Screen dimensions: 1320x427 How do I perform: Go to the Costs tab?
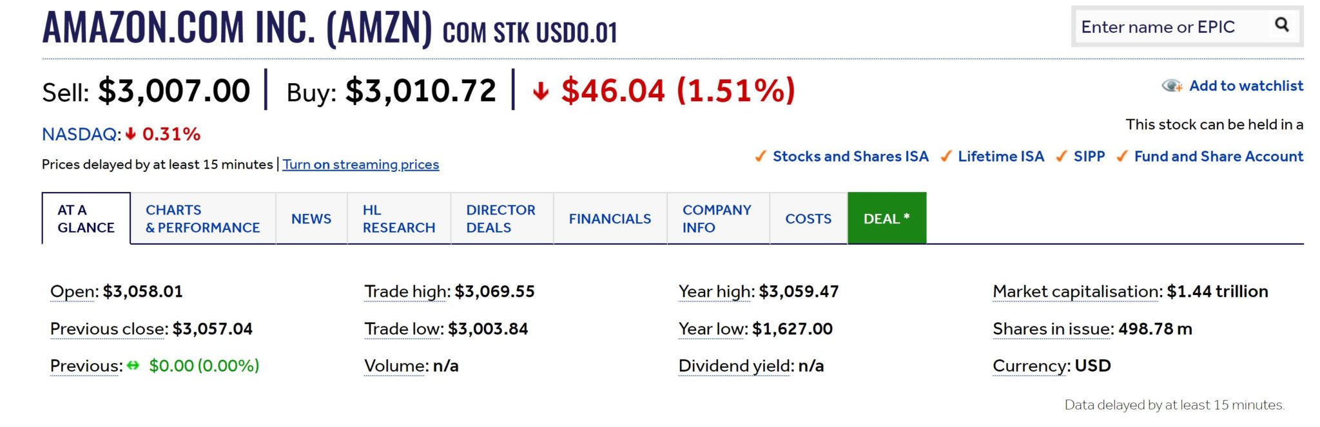[808, 218]
